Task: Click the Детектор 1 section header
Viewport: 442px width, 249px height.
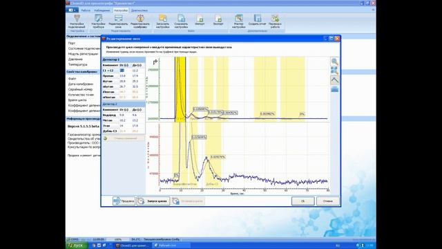Action: 124,59
